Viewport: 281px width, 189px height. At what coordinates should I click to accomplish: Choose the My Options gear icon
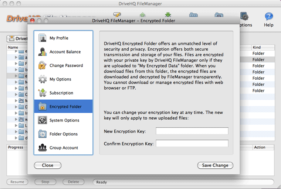pos(42,79)
